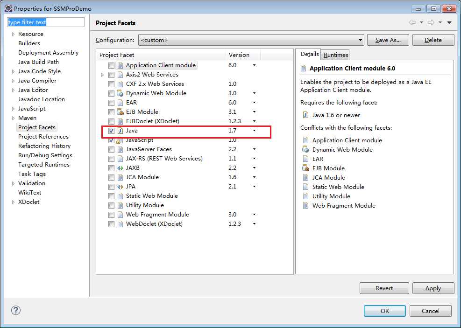Click the JAXB facet icon
This screenshot has width=461, height=328.
(120, 168)
